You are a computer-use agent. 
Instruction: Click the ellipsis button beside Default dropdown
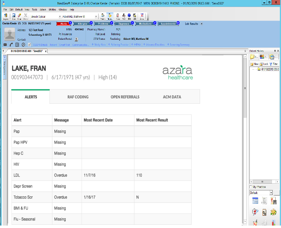pos(276,193)
